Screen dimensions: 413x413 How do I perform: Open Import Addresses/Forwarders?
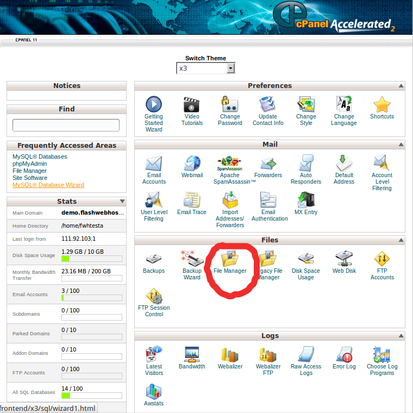tap(230, 200)
